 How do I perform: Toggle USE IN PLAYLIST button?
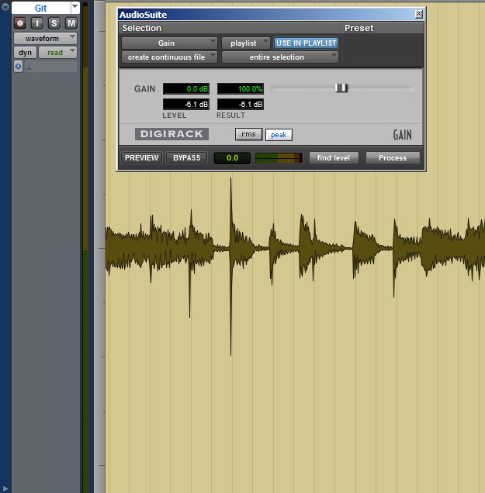[x=306, y=43]
